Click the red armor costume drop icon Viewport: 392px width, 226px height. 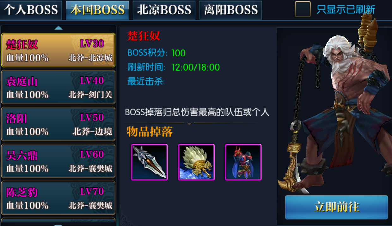[243, 162]
